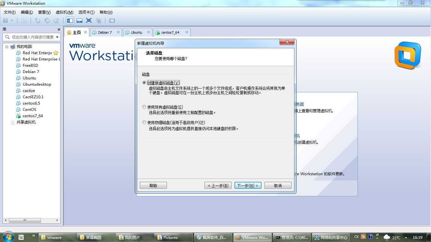431x242 pixels.
Task: Open the 查看(V) menu
Action: (x=44, y=12)
